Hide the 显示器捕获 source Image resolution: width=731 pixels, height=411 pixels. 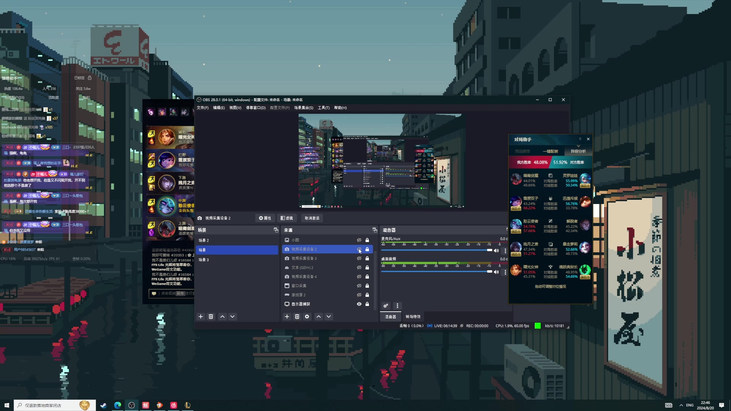point(359,304)
